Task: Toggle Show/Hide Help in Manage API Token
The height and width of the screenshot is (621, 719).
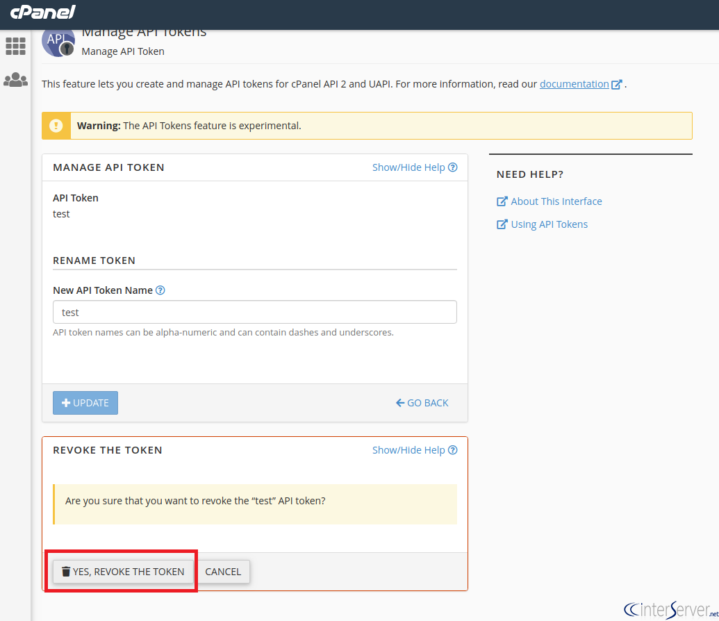Action: click(x=415, y=167)
